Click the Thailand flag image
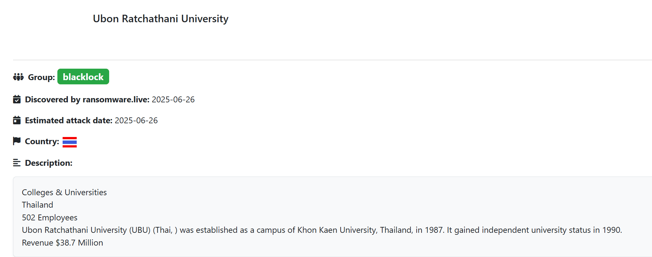 (x=69, y=142)
